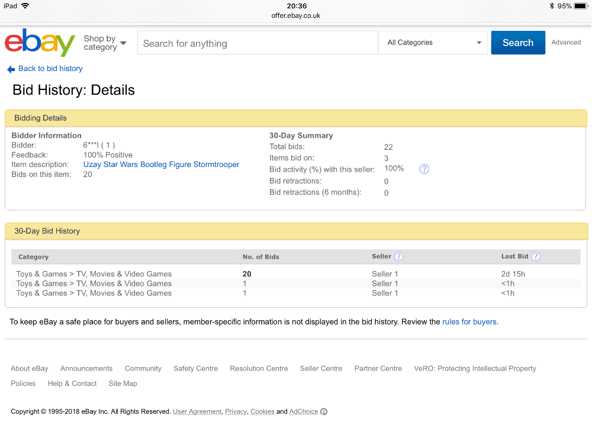Click the AdChoice info icon in footer
The image size is (592, 444).
(324, 412)
